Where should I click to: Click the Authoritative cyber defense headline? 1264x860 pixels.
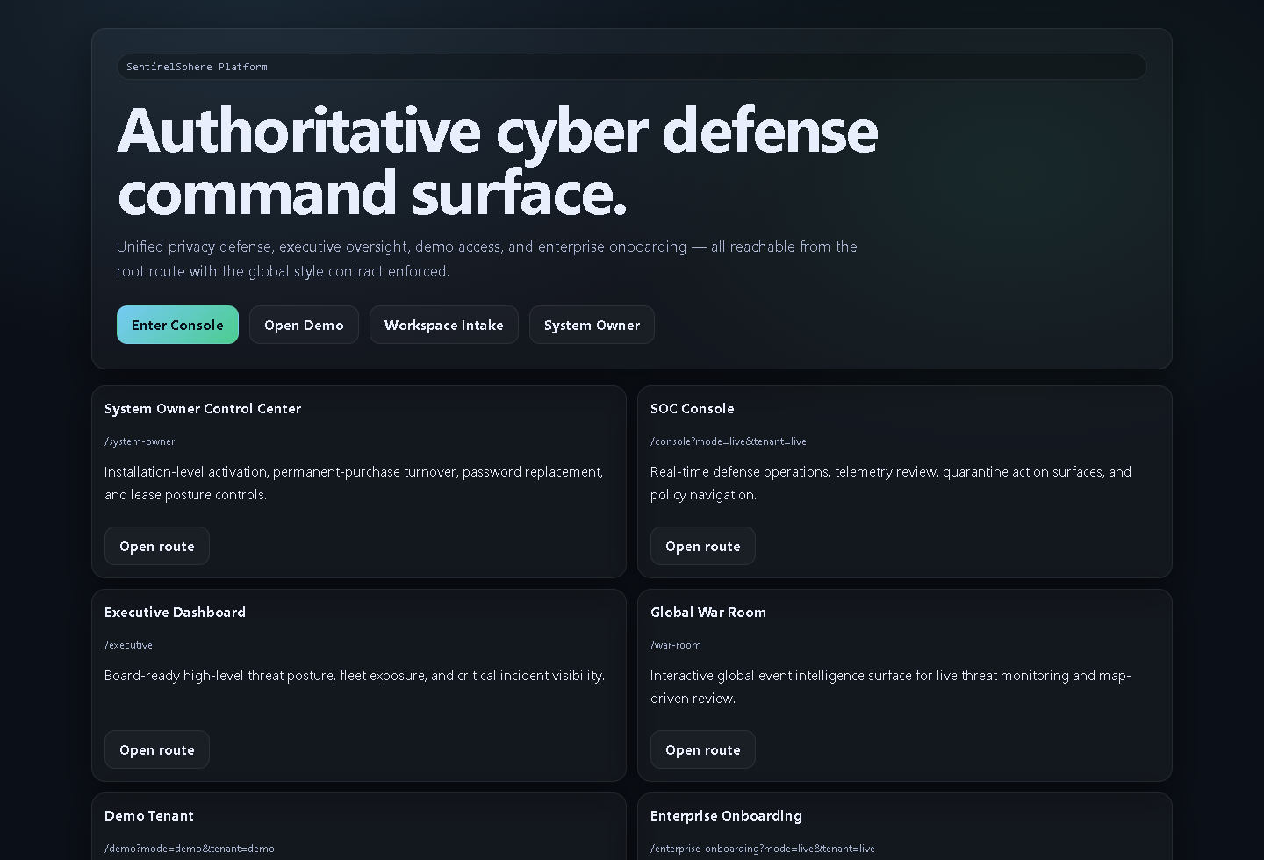pyautogui.click(x=498, y=161)
